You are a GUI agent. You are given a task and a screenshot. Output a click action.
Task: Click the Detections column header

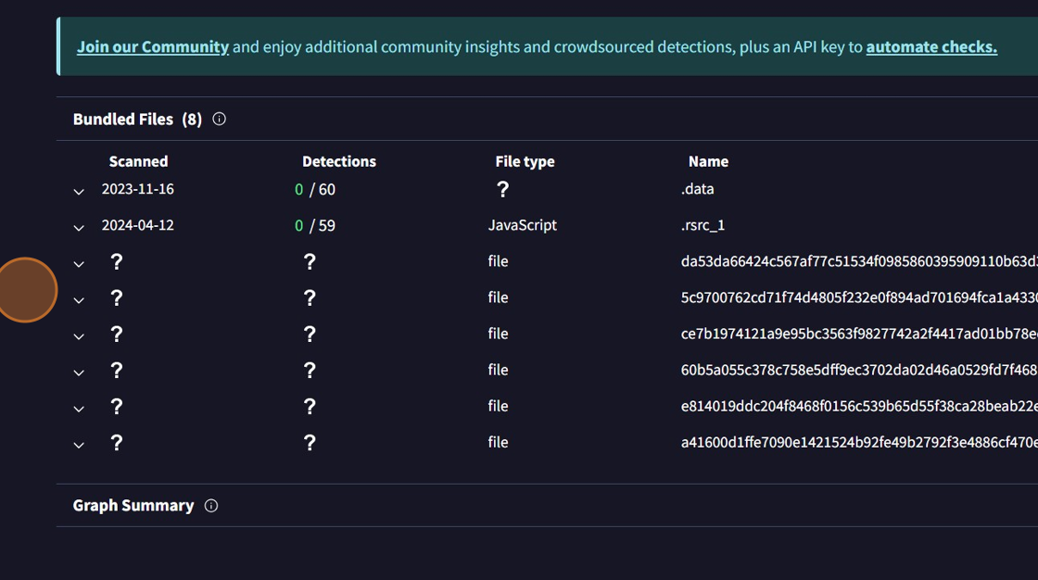[339, 161]
